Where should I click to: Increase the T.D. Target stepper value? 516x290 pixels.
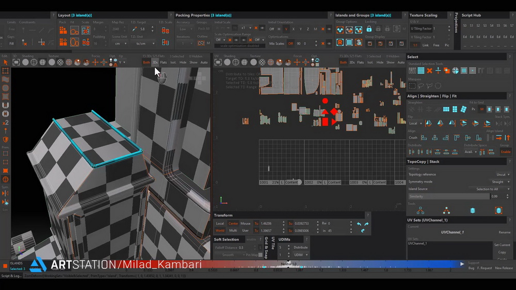coord(152,28)
